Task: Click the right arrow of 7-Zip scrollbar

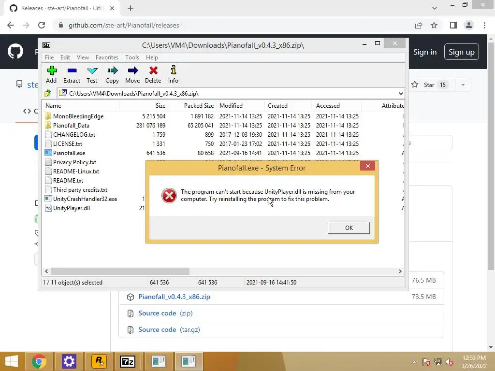Action: [400, 271]
